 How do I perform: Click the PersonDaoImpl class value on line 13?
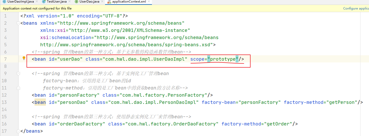click(153, 102)
